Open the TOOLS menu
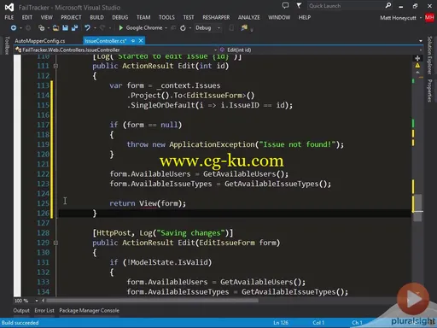Viewport: 437px width, 328px height. [x=166, y=18]
